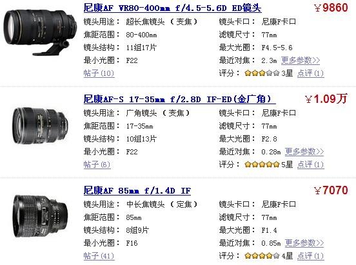Click the 17-35mm wide-angle lens thumbnail
Image resolution: width=356 pixels, height=265 pixels.
tap(40, 125)
